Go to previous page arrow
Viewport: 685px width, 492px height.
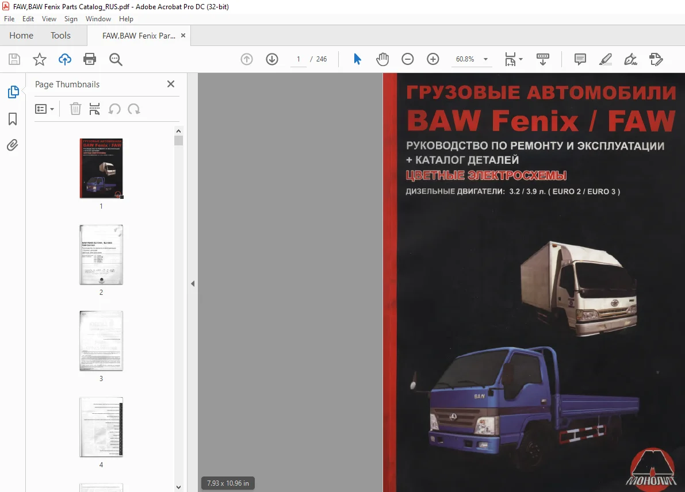coord(247,59)
